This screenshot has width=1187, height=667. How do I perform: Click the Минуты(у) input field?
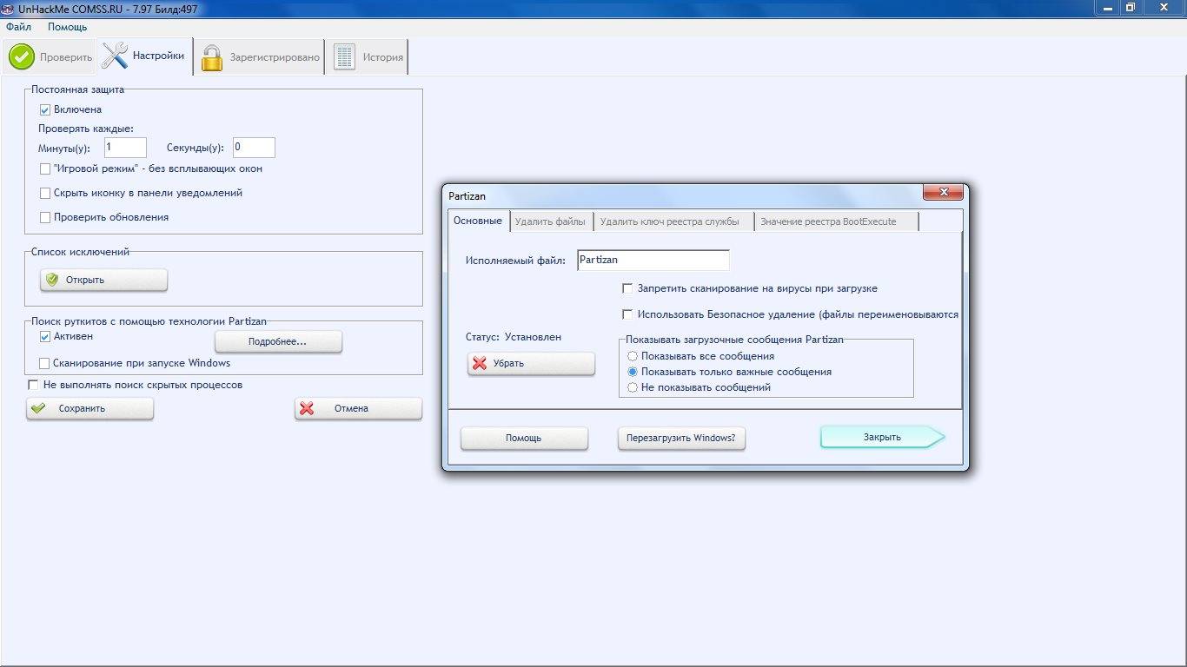(125, 148)
